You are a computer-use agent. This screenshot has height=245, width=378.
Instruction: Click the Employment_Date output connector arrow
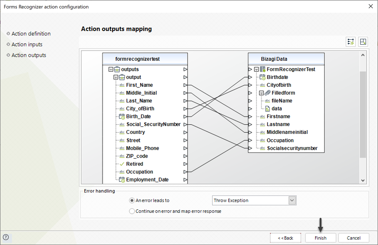click(185, 179)
